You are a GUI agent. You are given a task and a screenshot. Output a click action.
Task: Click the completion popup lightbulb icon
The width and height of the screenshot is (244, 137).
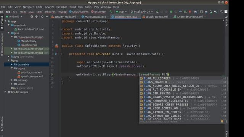pos(222,121)
